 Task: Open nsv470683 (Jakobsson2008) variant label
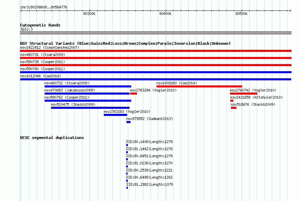pos(70,90)
